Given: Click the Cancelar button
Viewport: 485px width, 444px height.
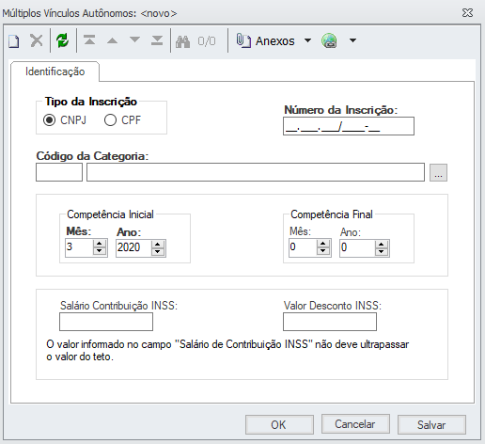Looking at the screenshot, I should 355,424.
